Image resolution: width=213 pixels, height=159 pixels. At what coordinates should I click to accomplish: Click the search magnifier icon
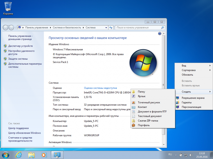pyautogui.click(x=162, y=28)
